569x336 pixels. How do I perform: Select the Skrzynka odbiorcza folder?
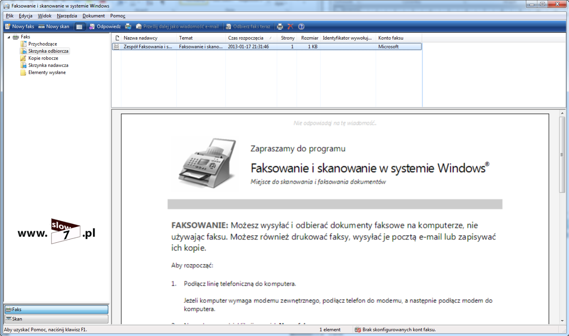tap(48, 51)
